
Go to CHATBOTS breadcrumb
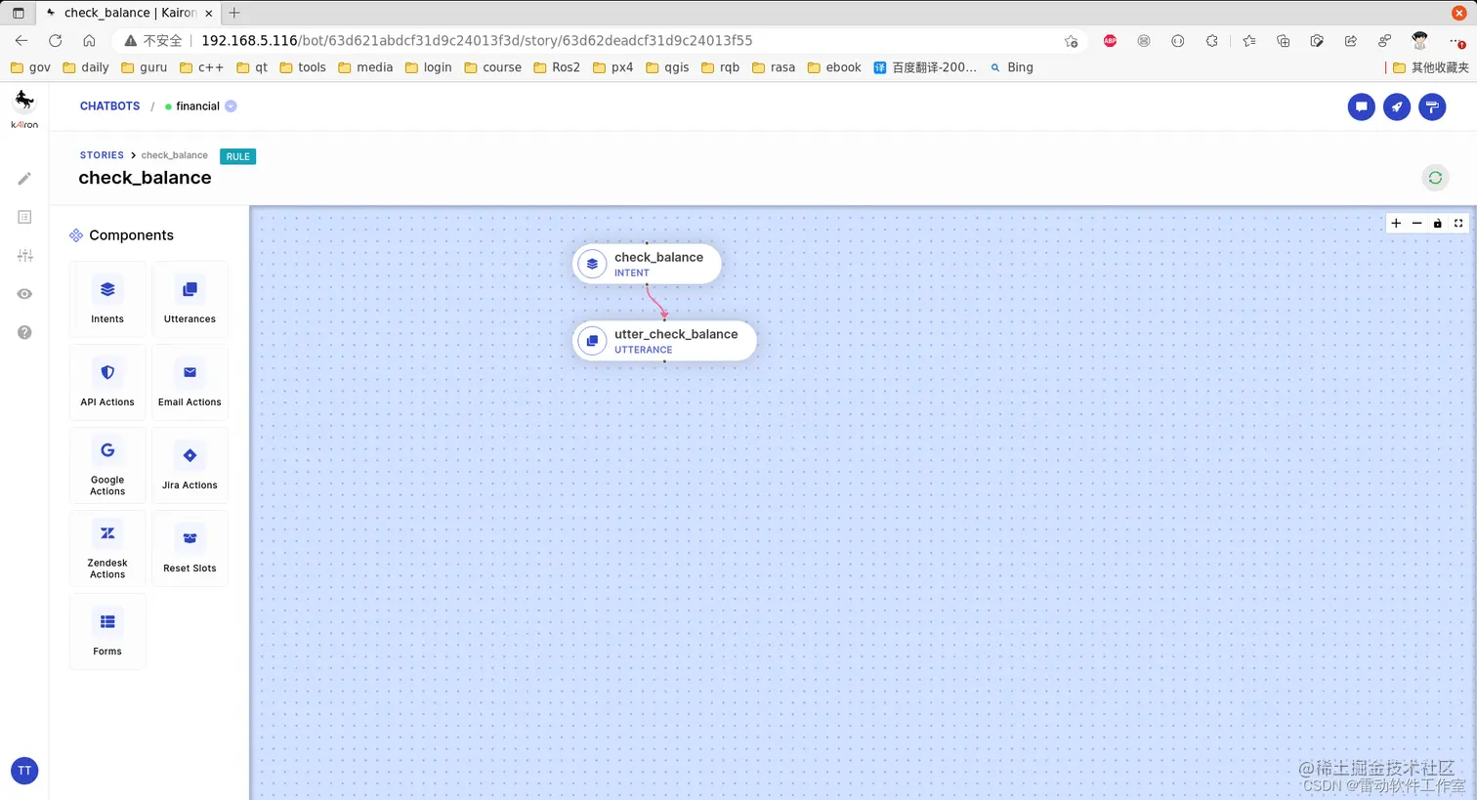click(109, 106)
